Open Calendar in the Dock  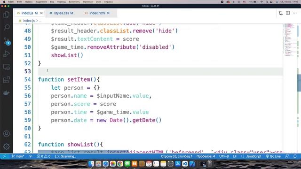149,164
